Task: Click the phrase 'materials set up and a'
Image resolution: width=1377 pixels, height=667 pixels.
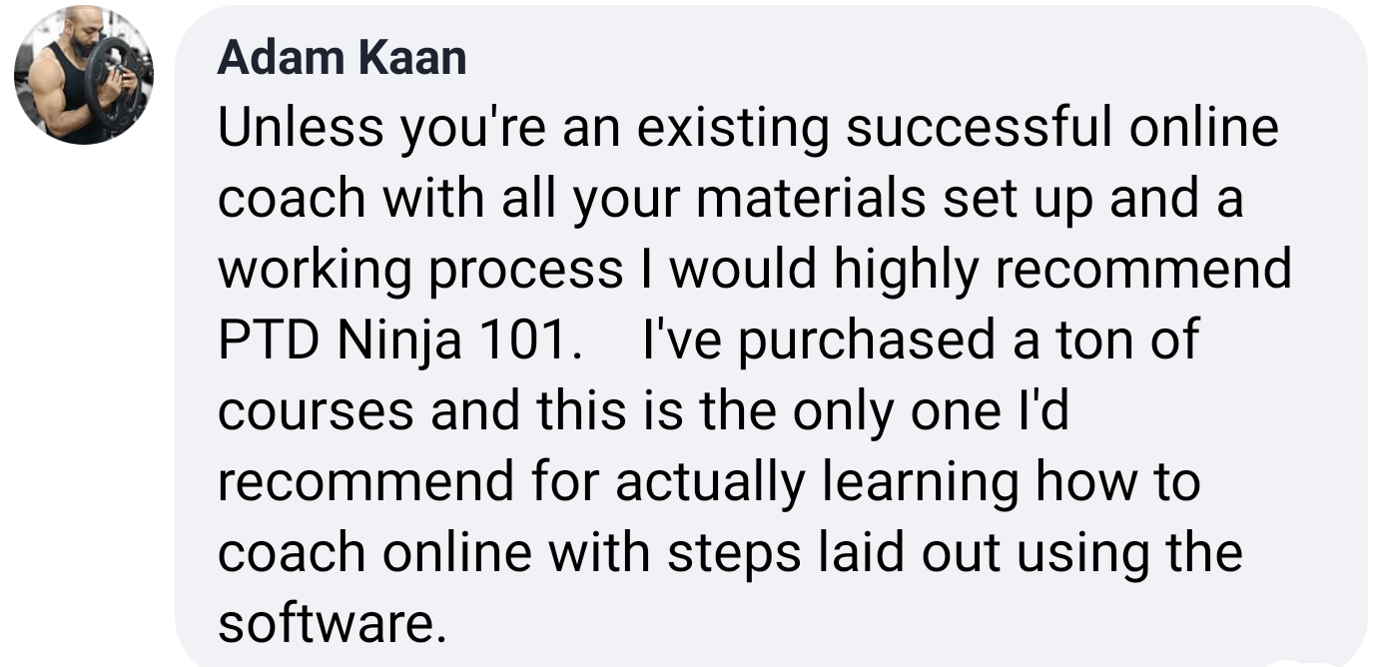Action: (969, 200)
